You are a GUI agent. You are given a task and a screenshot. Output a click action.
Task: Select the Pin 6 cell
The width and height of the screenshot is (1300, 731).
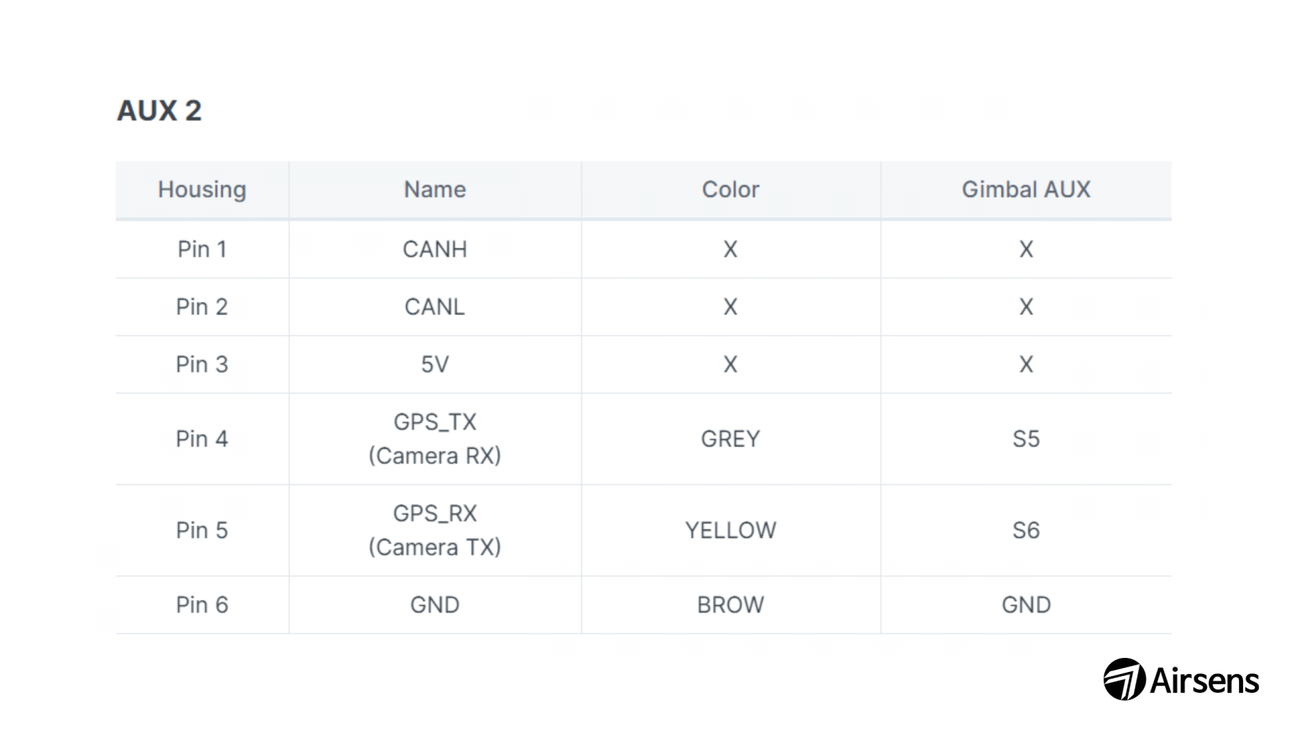coord(202,604)
